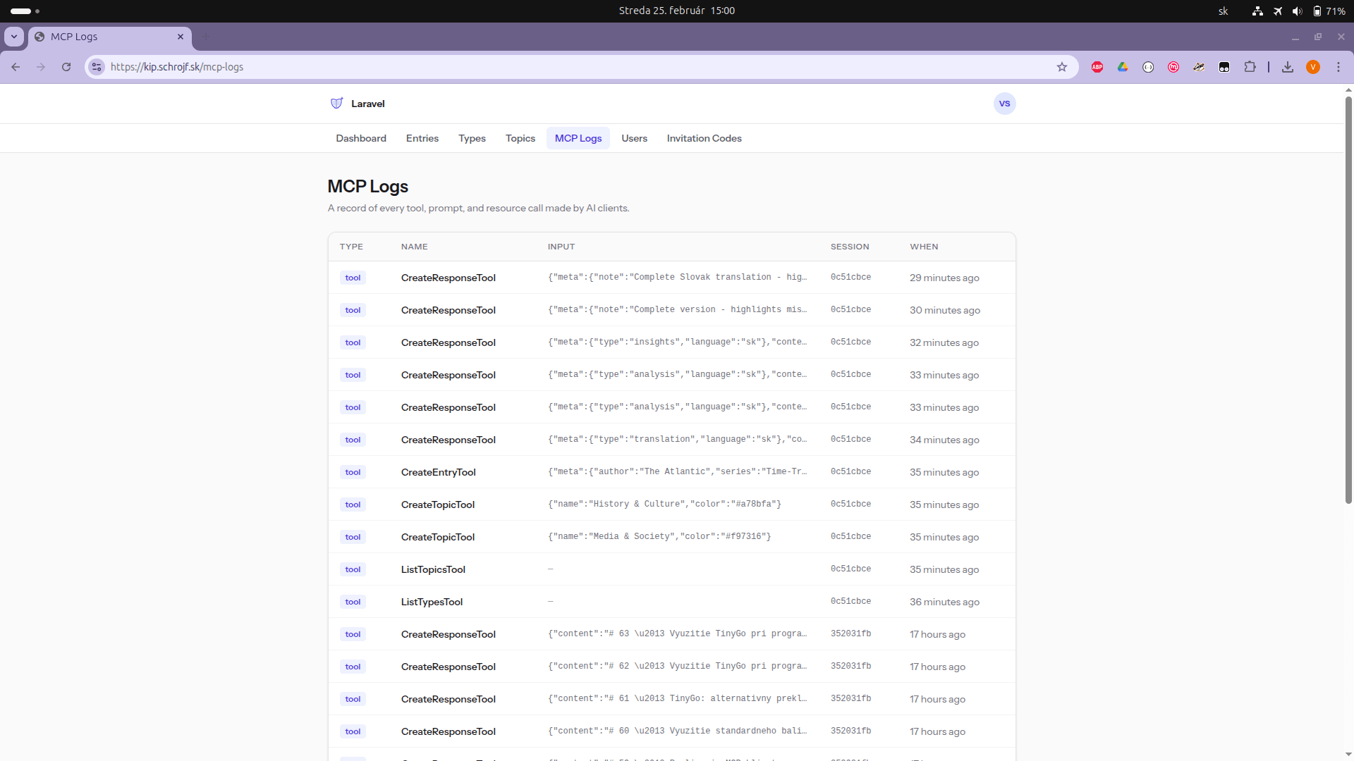Click input text starting "# 62 Vyuzitie TinyGo"
The height and width of the screenshot is (761, 1354).
[x=678, y=667]
